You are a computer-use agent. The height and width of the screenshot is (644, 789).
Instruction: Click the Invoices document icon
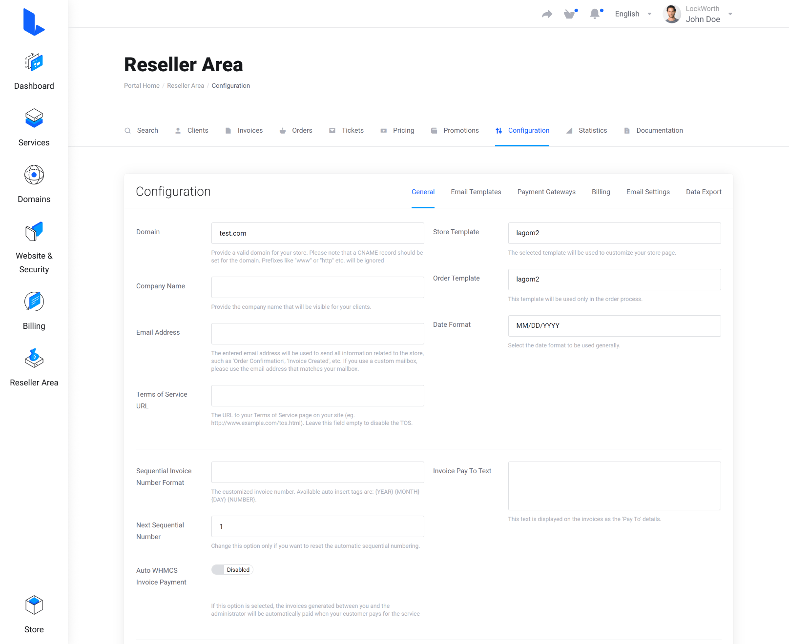coord(228,131)
